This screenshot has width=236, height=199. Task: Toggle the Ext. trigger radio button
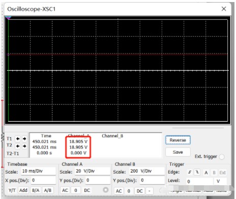[222, 157]
